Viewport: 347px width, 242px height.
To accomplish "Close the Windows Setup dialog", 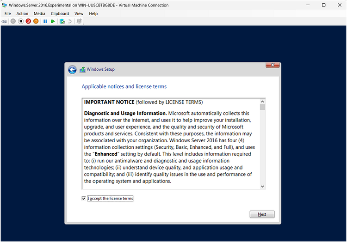I will [273, 65].
